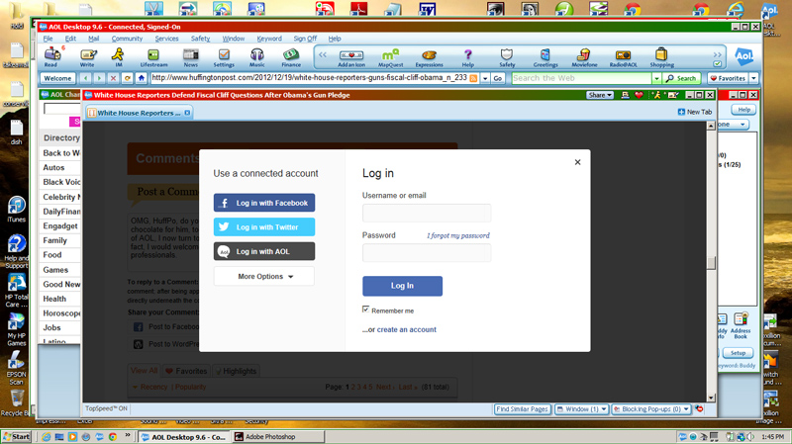Open the Share dropdown
This screenshot has width=792, height=444.
click(x=600, y=95)
